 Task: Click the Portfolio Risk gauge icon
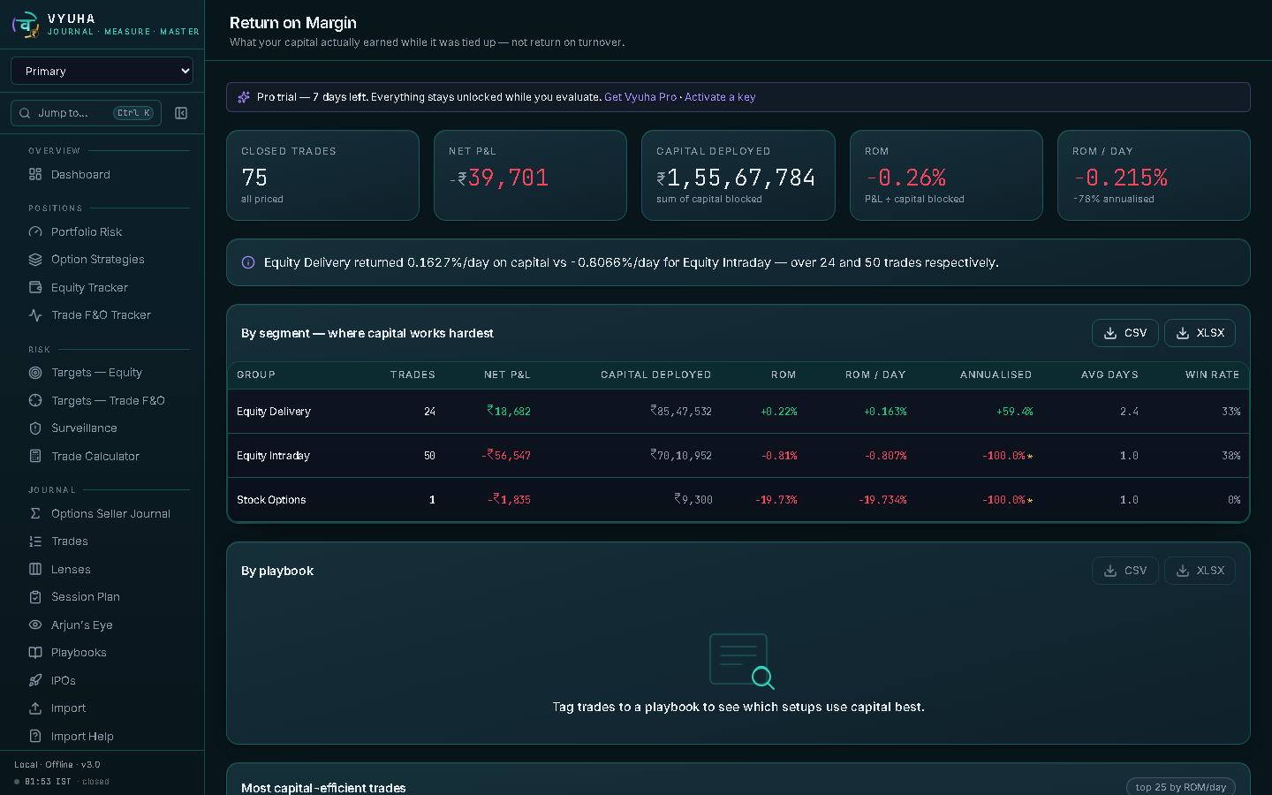pyautogui.click(x=35, y=232)
